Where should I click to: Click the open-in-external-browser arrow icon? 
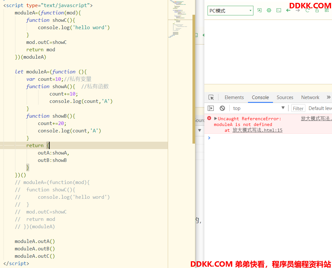[260, 10]
